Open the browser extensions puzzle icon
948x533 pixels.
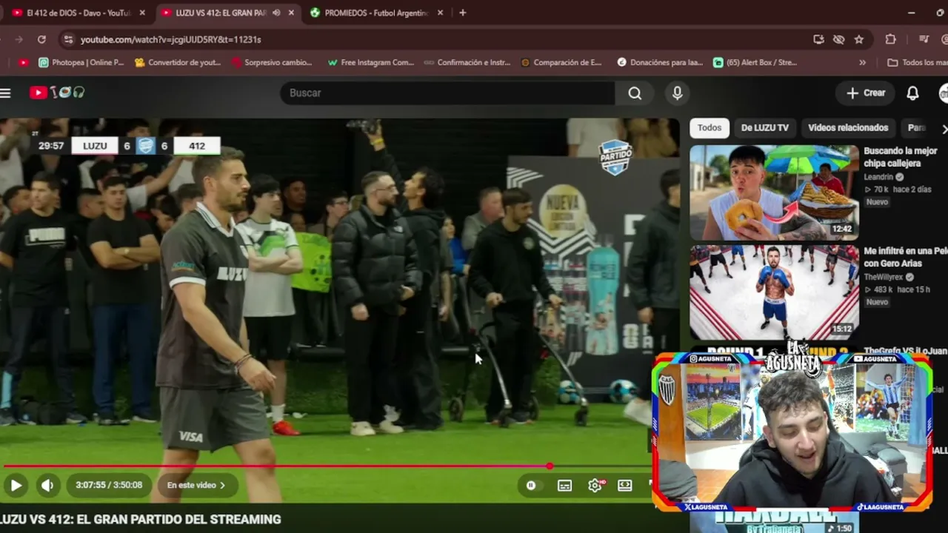pyautogui.click(x=890, y=39)
